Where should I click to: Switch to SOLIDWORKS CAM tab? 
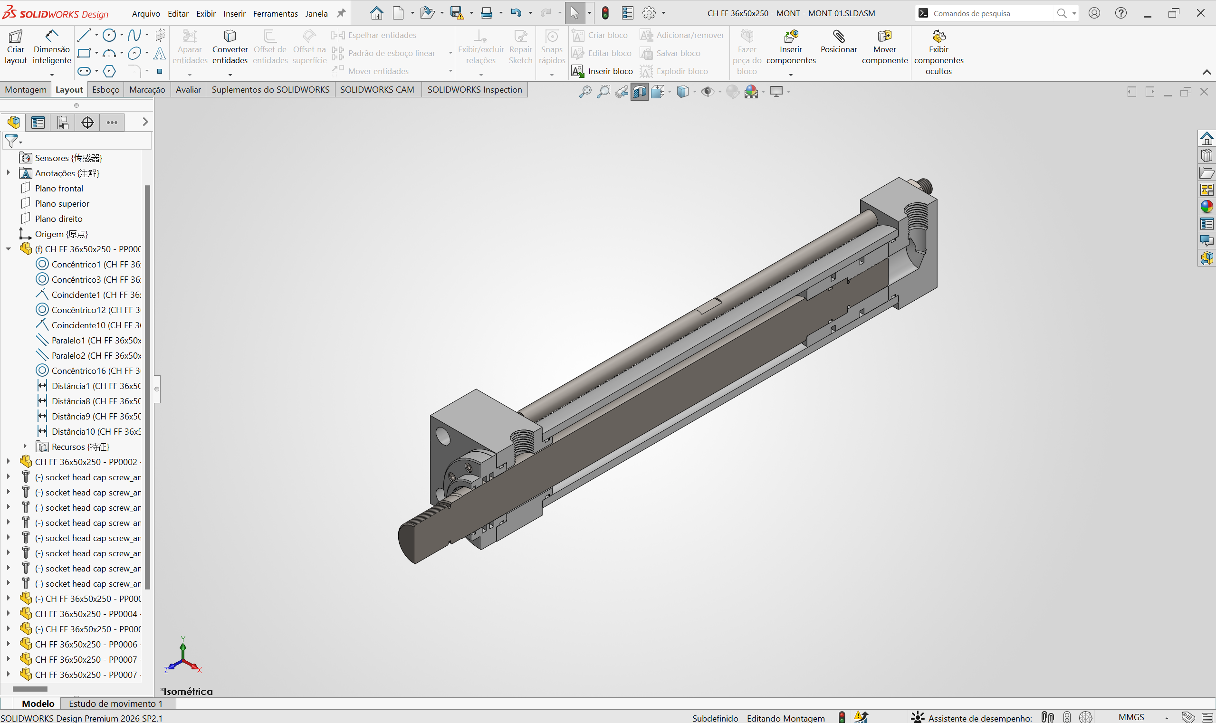tap(377, 90)
